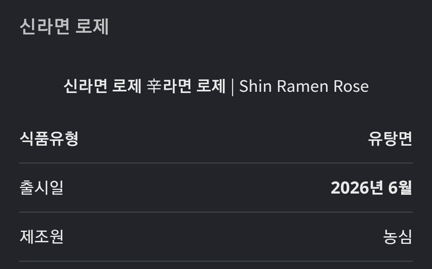Click the English name Shin Ramen Rose
The width and height of the screenshot is (432, 269).
pos(304,86)
